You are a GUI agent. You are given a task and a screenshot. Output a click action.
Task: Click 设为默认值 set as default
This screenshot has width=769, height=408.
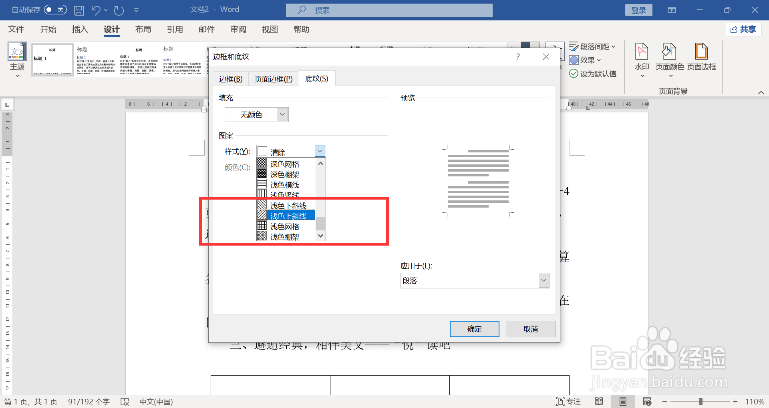[x=593, y=74]
